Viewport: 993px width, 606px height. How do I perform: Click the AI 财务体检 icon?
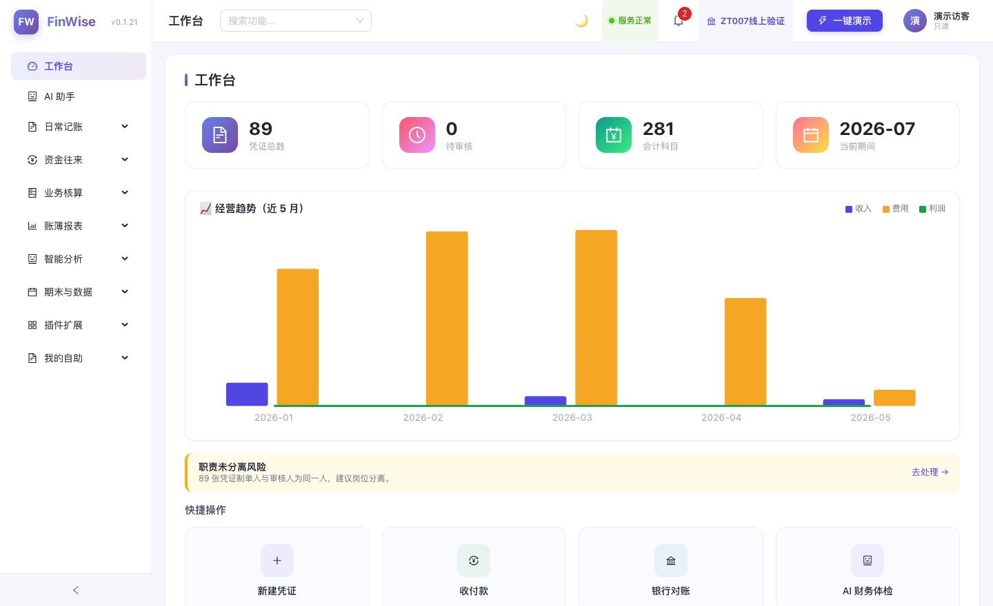coord(867,561)
